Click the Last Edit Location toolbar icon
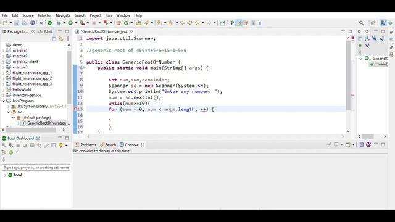Image resolution: width=395 pixels, height=222 pixels. pyautogui.click(x=183, y=23)
